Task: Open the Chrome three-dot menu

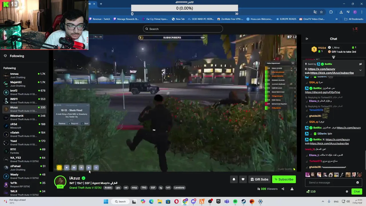Action: pyautogui.click(x=362, y=12)
